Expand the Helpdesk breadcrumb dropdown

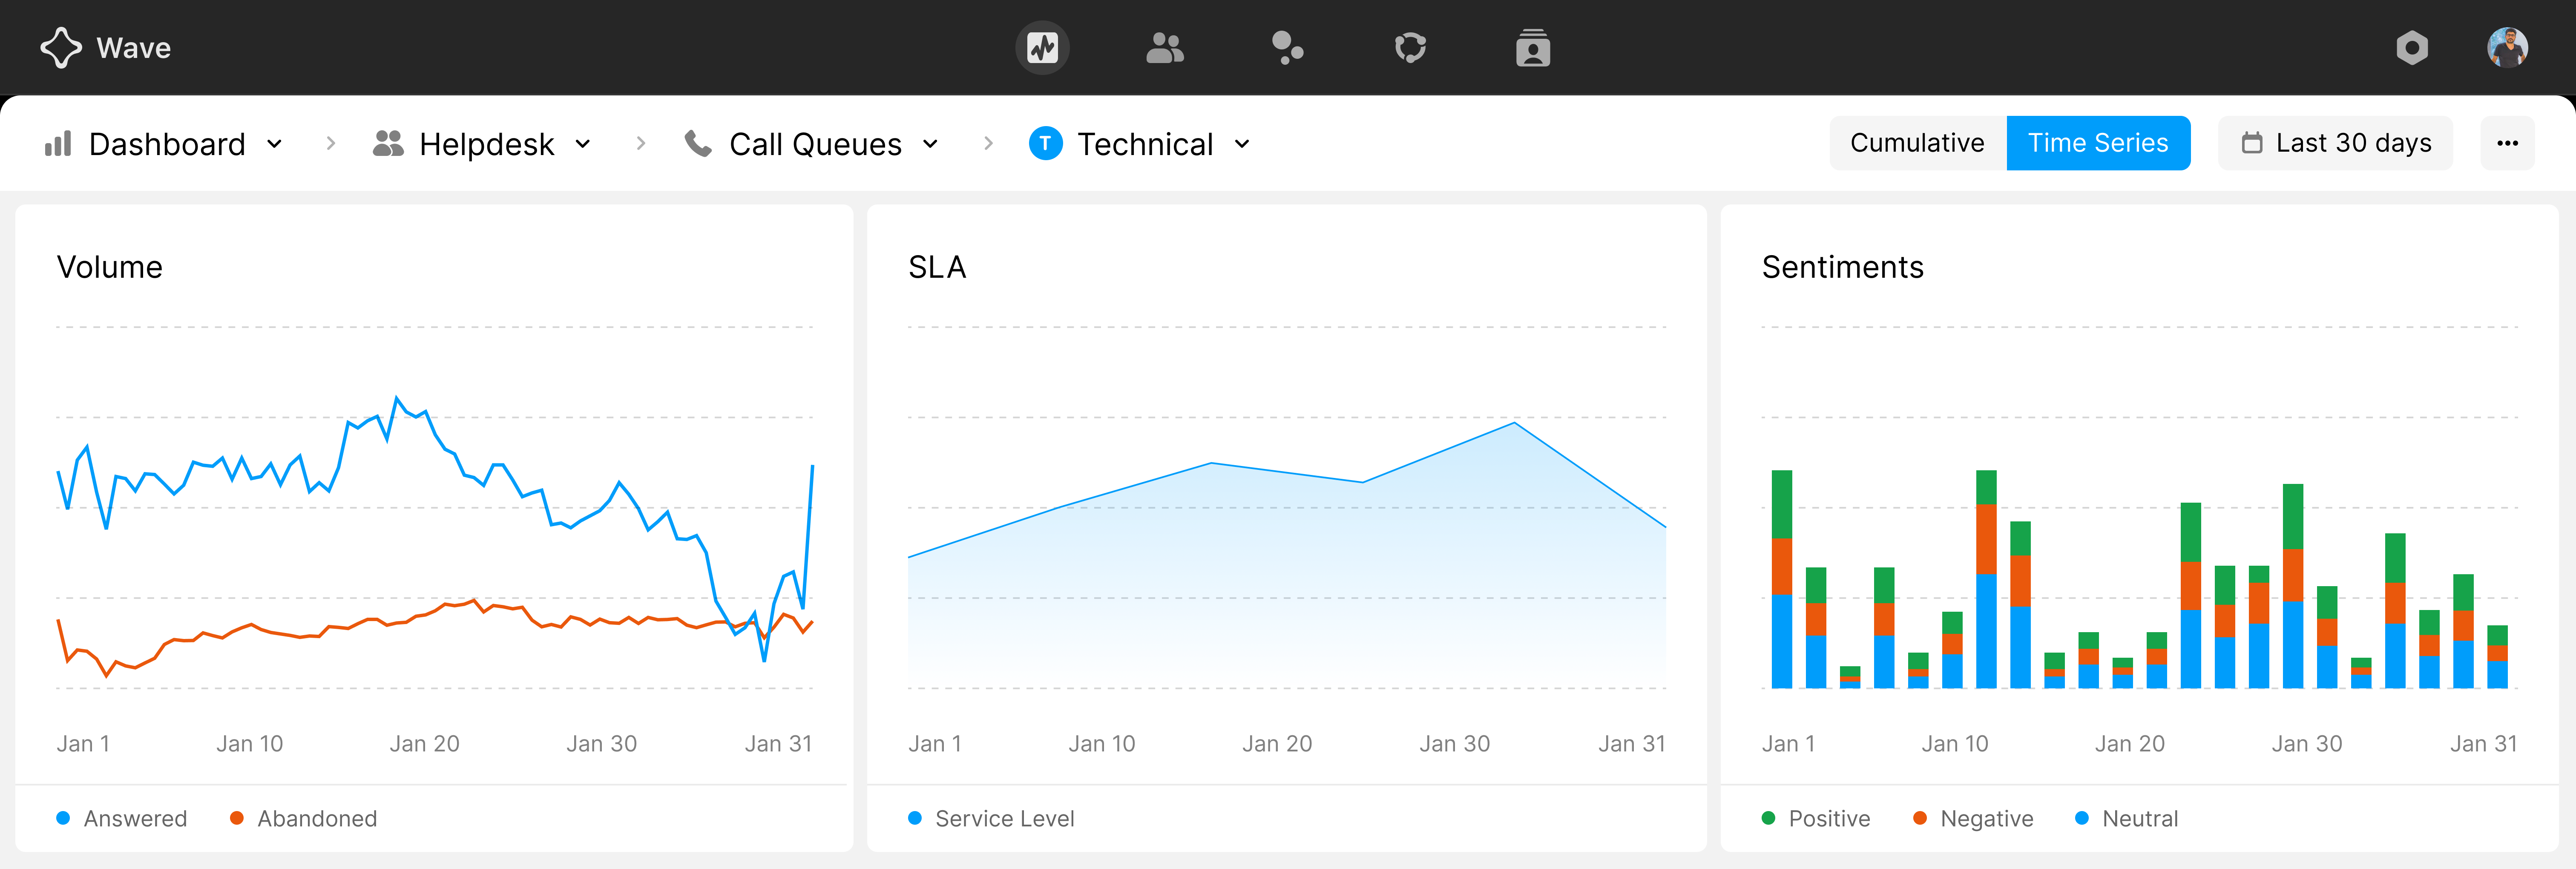(x=583, y=144)
